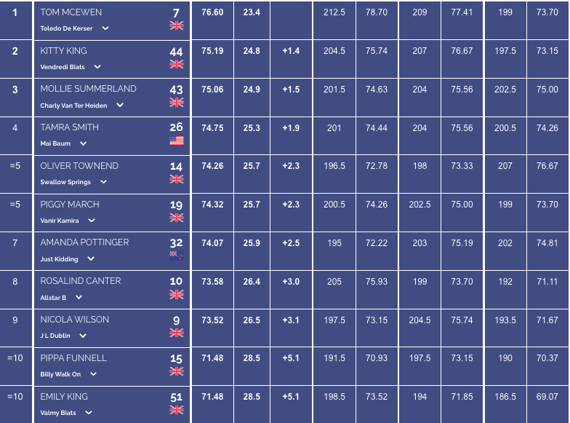Click the British flag beside Nicola Wilson
Screen dimensions: 570x423
(x=176, y=333)
